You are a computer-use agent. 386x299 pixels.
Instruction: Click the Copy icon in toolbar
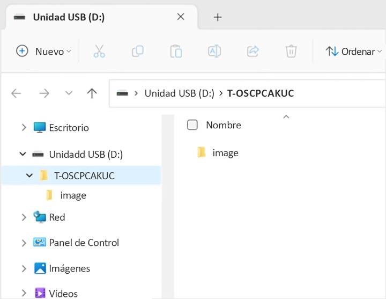pyautogui.click(x=138, y=52)
